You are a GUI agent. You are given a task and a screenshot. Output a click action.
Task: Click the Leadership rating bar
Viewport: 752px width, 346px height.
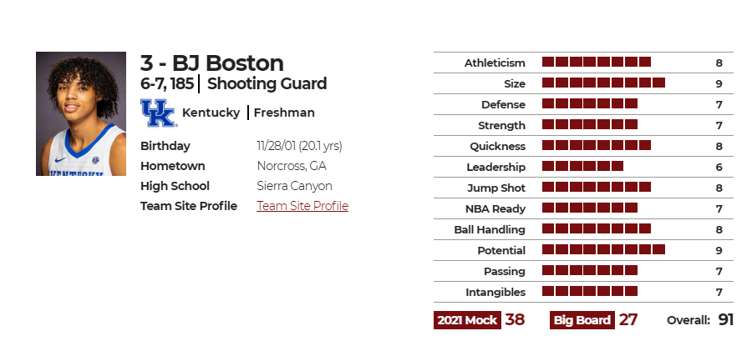(x=582, y=166)
